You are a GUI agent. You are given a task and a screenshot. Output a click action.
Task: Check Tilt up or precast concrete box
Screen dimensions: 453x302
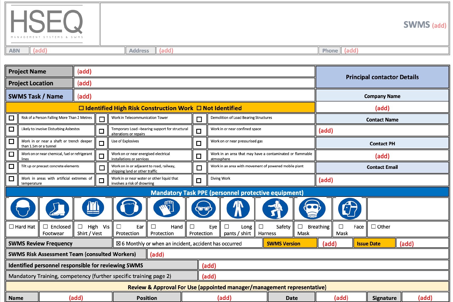[x=11, y=166]
